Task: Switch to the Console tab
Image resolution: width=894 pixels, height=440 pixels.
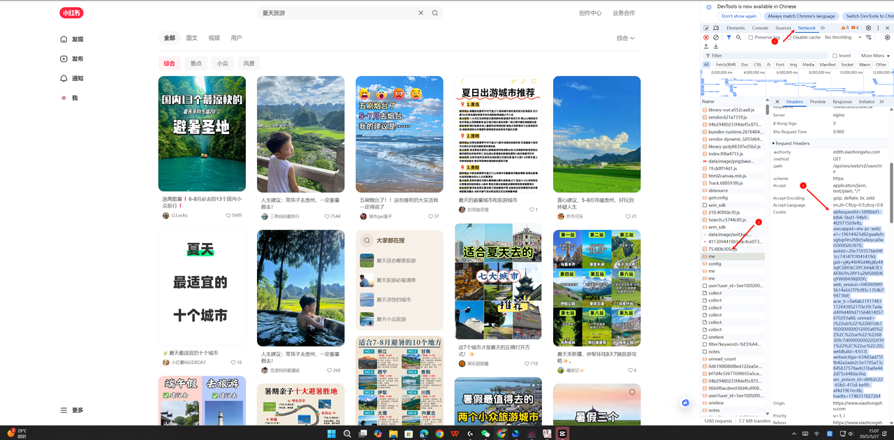Action: pos(760,28)
